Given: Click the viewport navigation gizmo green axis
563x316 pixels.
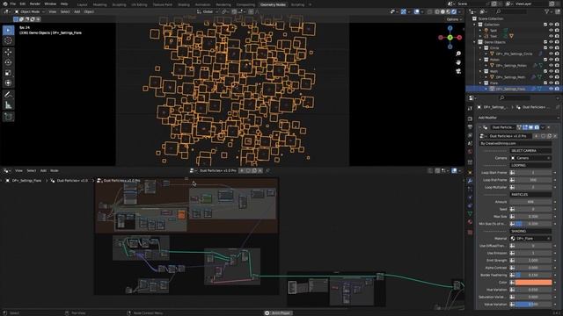Looking at the screenshot, I should pos(450,37).
